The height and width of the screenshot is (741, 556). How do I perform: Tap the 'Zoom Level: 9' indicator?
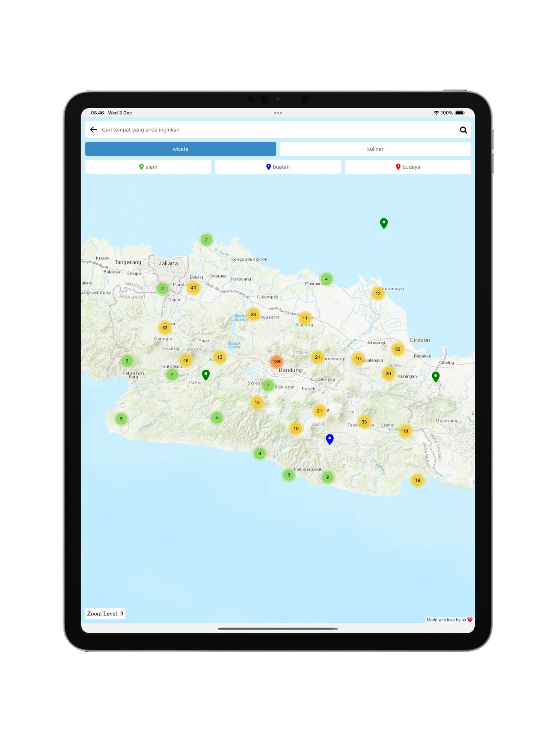[x=105, y=613]
